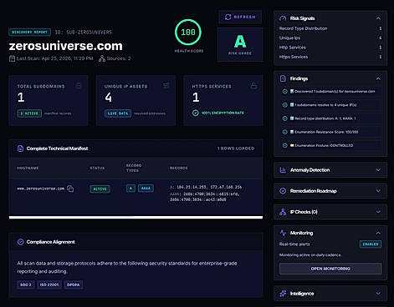Click the Monitoring active on daily cadence text
394x307 pixels.
coord(310,255)
